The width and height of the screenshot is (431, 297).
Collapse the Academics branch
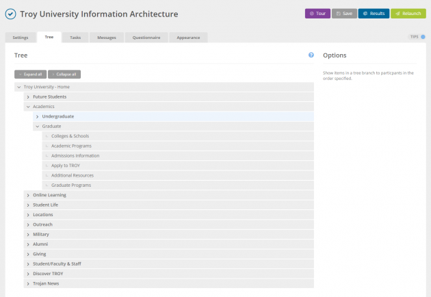pos(28,107)
